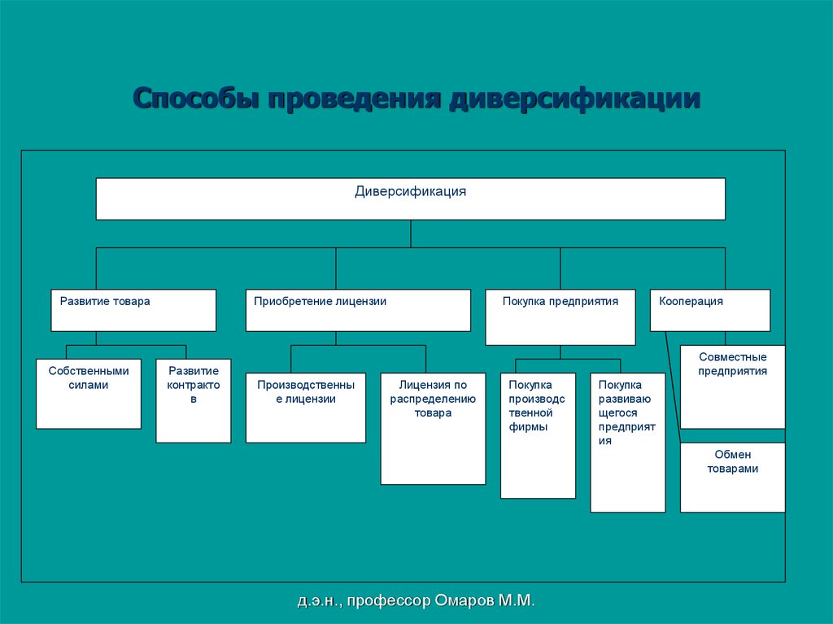Click footer text 'д.э.н., профессор Омаров М.М.'
Viewport: 833px width, 624px height.
(416, 600)
